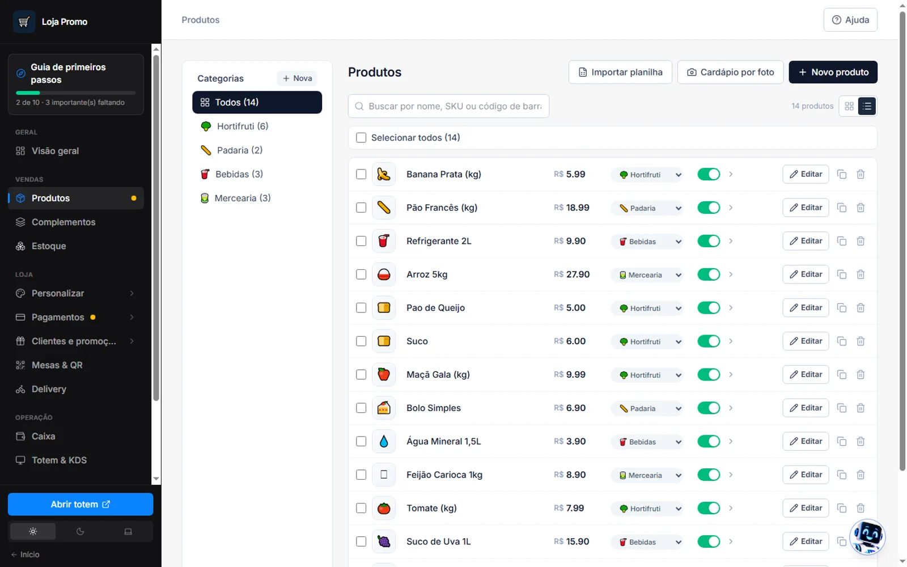
Task: Select dark theme moon icon
Action: point(80,531)
